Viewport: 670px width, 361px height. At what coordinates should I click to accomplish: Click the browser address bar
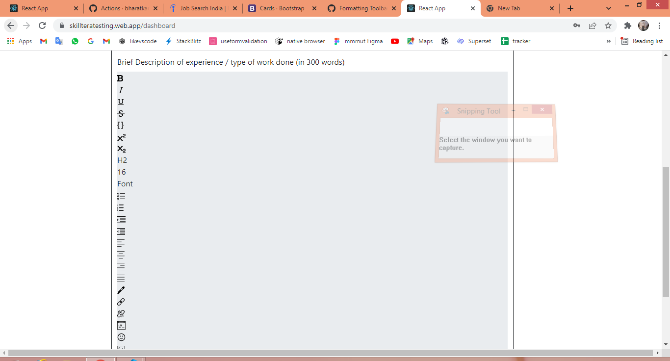(294, 26)
